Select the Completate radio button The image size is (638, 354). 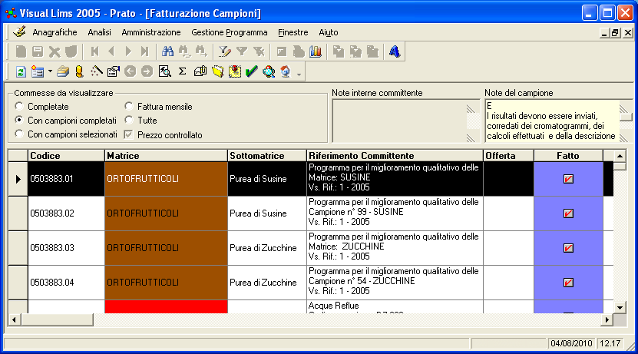18,106
